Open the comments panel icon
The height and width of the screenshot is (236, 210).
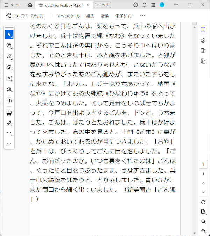203,41
